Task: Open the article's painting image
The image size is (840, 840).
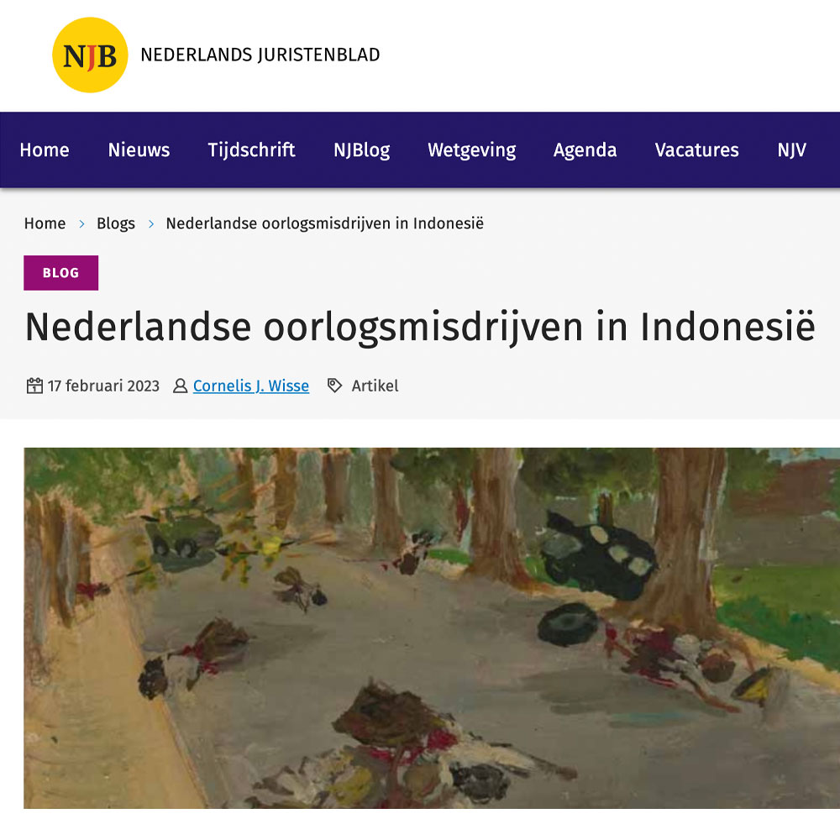Action: click(x=432, y=627)
